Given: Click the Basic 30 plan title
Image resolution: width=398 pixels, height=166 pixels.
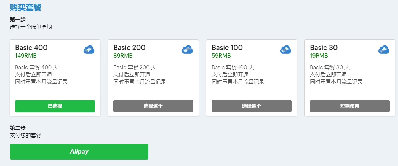Looking at the screenshot, I should 324,48.
